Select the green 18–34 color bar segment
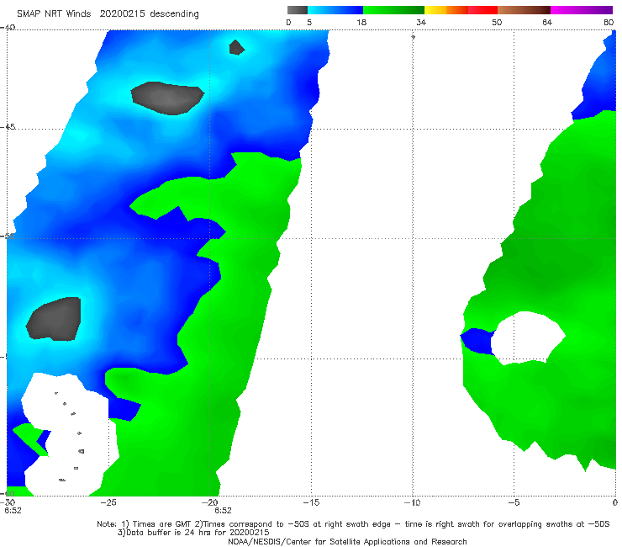Viewport: 622px width, 547px height. [x=393, y=10]
